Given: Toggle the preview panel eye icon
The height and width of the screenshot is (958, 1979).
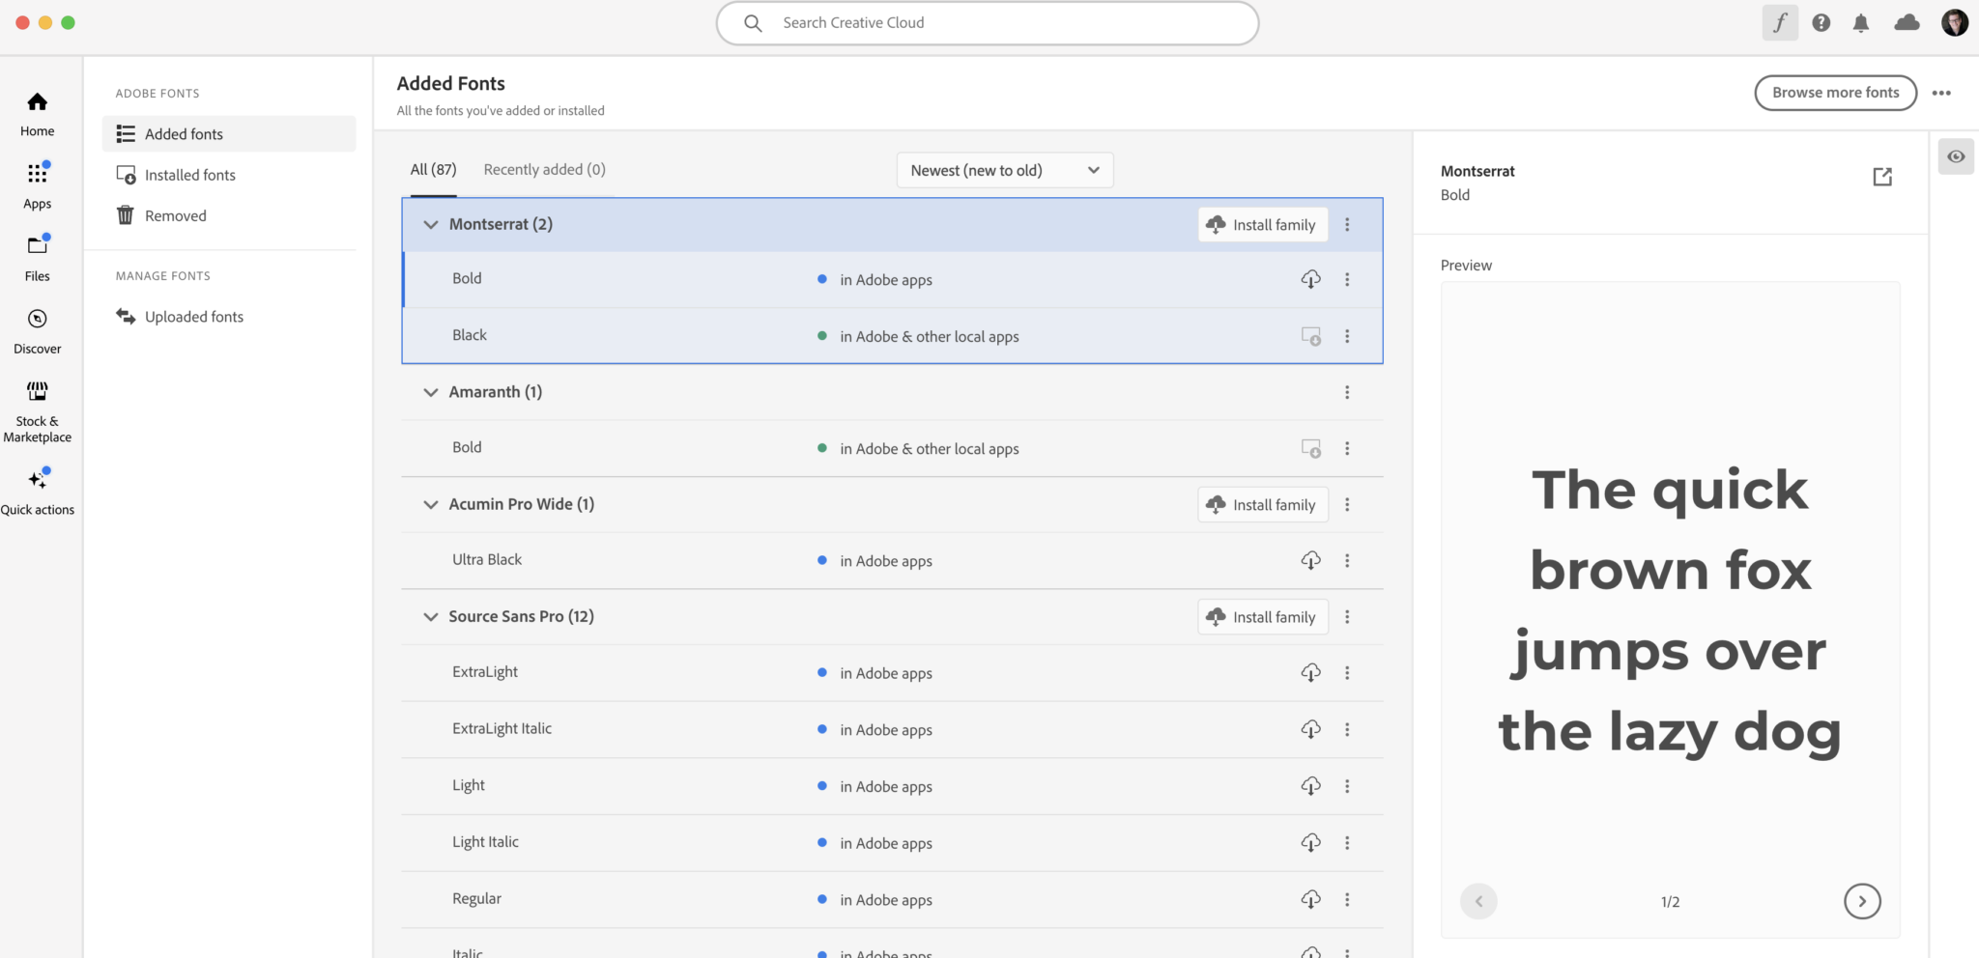Looking at the screenshot, I should pos(1955,156).
